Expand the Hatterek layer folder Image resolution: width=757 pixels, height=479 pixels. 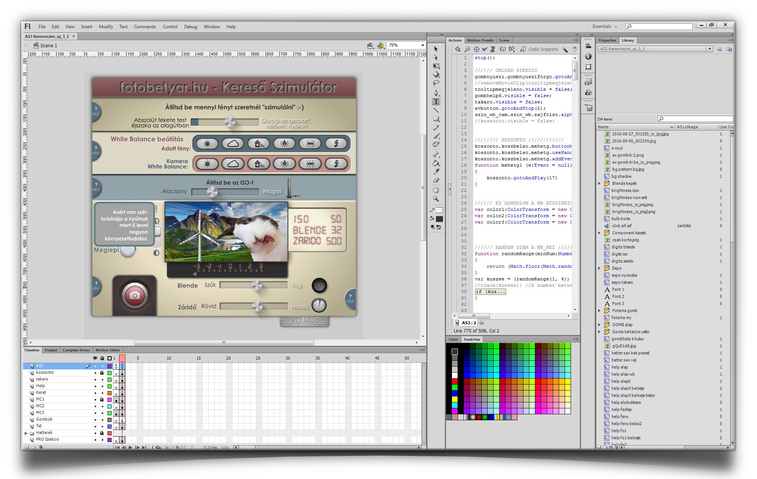click(x=26, y=433)
